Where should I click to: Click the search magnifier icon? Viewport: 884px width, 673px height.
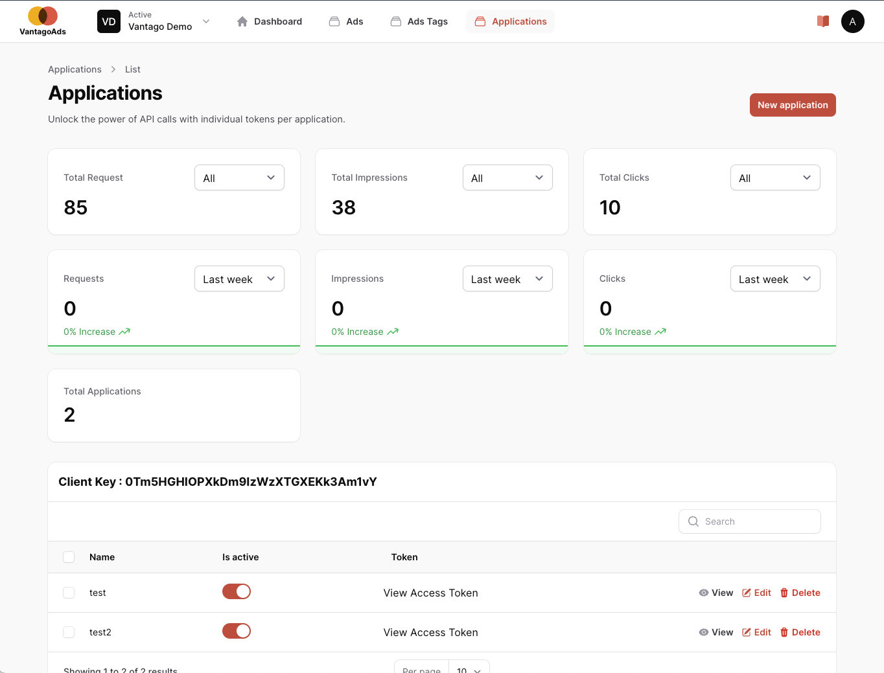pyautogui.click(x=693, y=521)
